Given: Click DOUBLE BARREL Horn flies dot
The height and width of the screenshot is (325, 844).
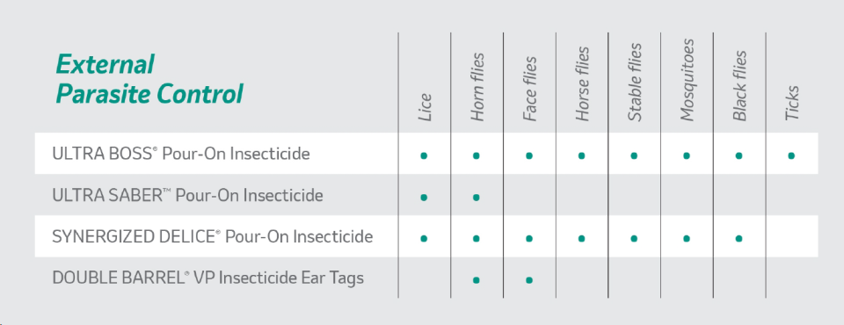Looking at the screenshot, I should [476, 280].
